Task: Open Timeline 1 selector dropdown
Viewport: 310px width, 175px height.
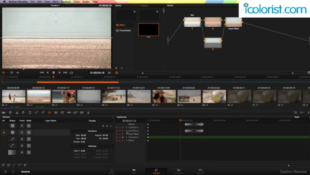Action: coord(63,6)
